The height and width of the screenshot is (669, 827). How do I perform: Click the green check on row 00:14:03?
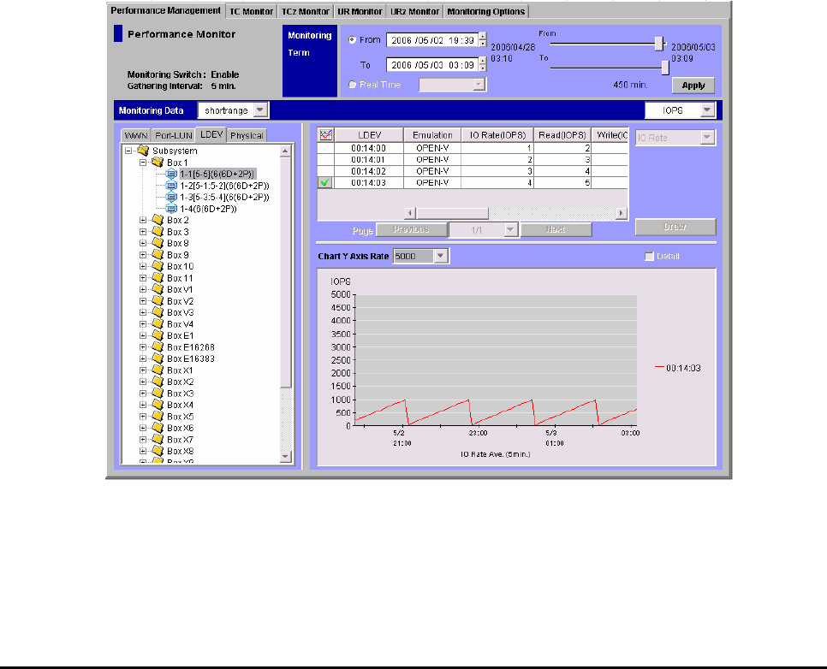click(x=325, y=182)
